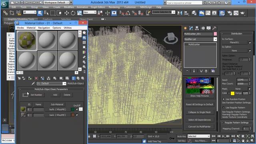This screenshot has height=144, width=256.
Task: Open the MAXScript menu
Action: pyautogui.click(x=146, y=7)
